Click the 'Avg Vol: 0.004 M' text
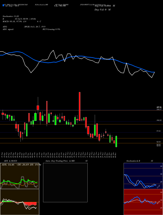The width and height of the screenshot is (163, 215). 105,6
